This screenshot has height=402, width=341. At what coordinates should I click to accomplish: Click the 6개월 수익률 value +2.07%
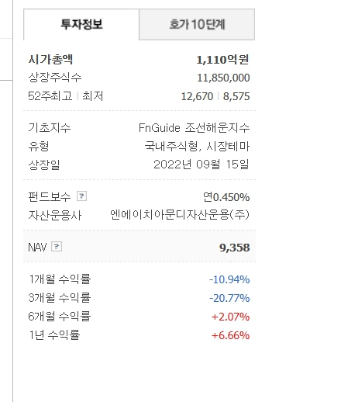(x=230, y=317)
